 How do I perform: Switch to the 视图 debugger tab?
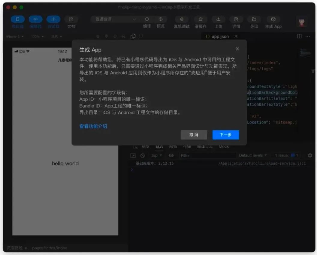click(145, 147)
